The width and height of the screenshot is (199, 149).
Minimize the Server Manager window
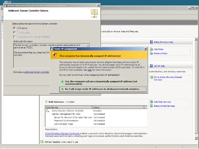coord(189,8)
